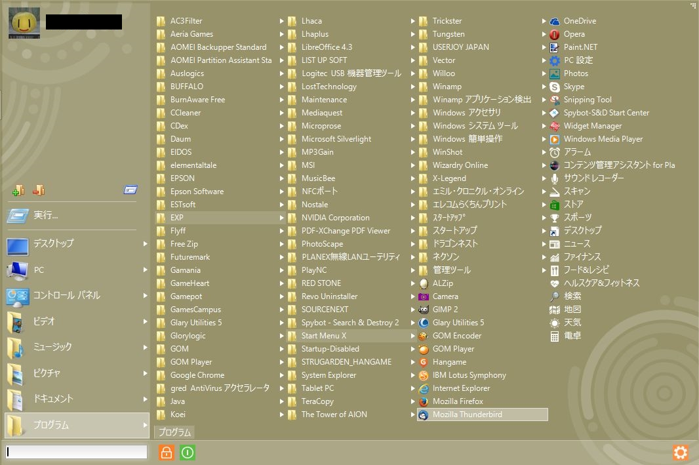Launch ALZip from its icon

click(x=424, y=283)
